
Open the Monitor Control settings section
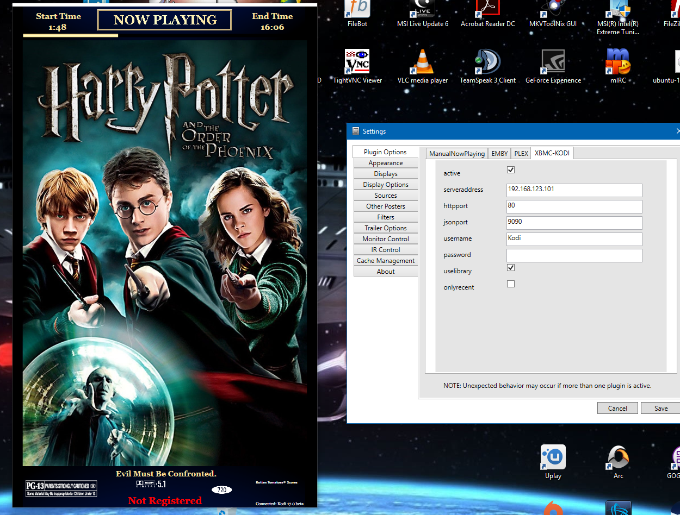coord(386,239)
